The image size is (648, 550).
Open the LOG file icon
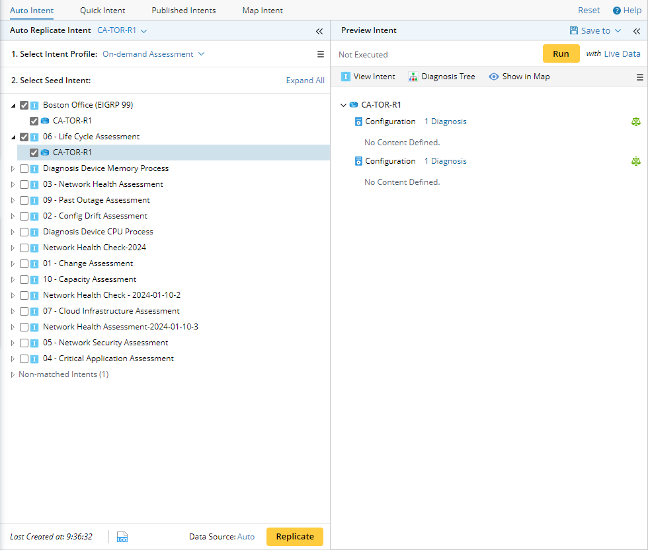tap(122, 537)
